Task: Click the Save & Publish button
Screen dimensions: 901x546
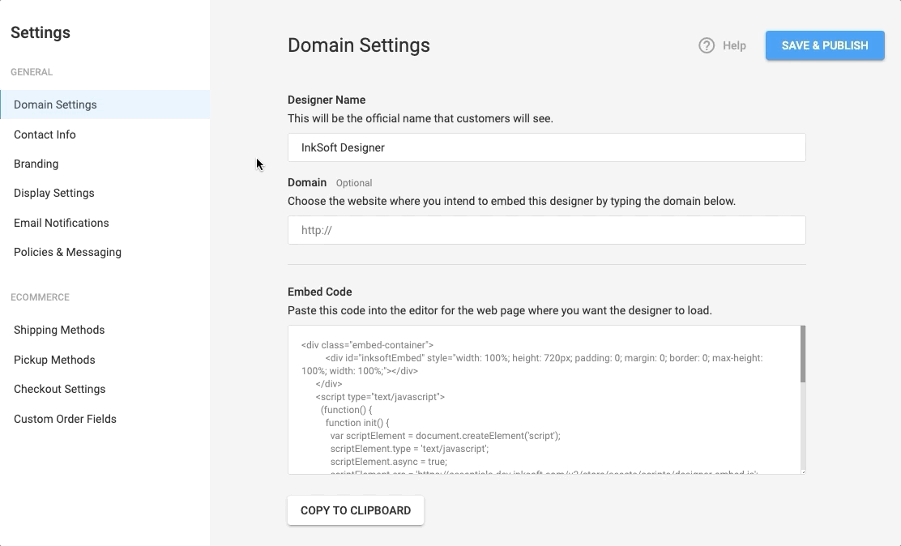Action: [x=825, y=45]
